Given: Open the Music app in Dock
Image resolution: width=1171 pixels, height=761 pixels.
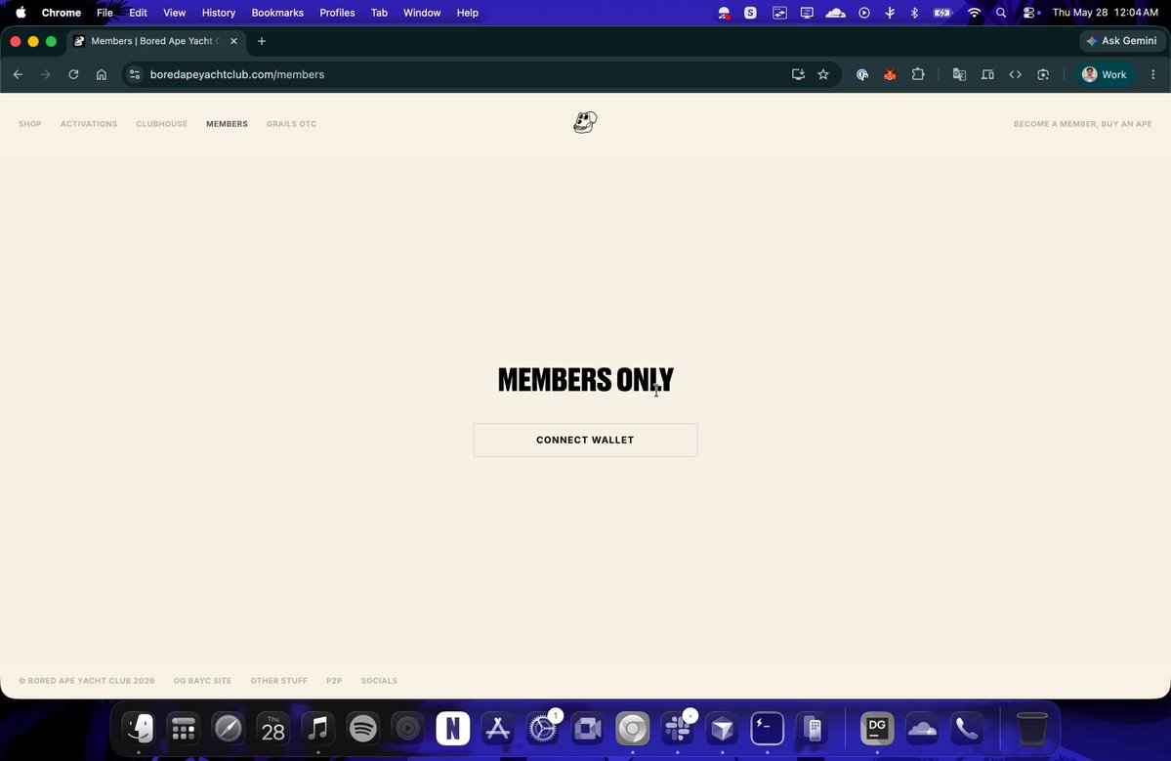Looking at the screenshot, I should pos(318,728).
